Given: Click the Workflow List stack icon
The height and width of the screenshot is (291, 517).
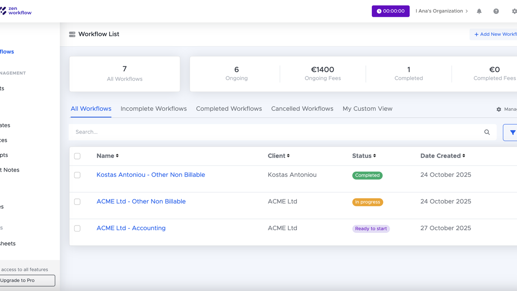Looking at the screenshot, I should tap(72, 34).
